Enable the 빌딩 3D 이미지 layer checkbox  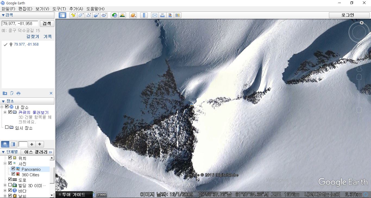tap(10, 185)
